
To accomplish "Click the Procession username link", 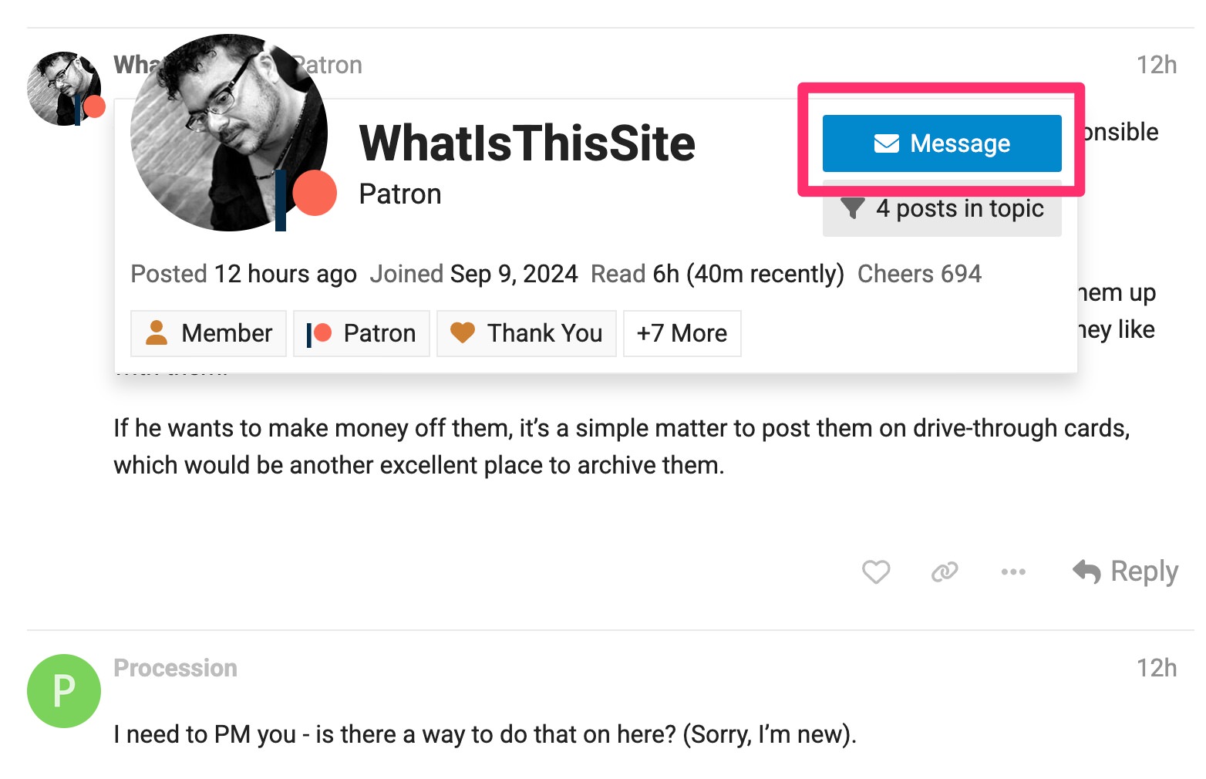I will coord(175,668).
